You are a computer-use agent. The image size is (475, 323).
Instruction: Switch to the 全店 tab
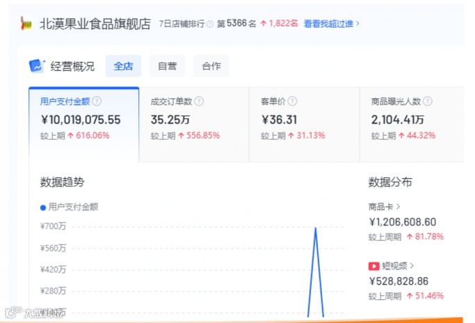pos(123,66)
